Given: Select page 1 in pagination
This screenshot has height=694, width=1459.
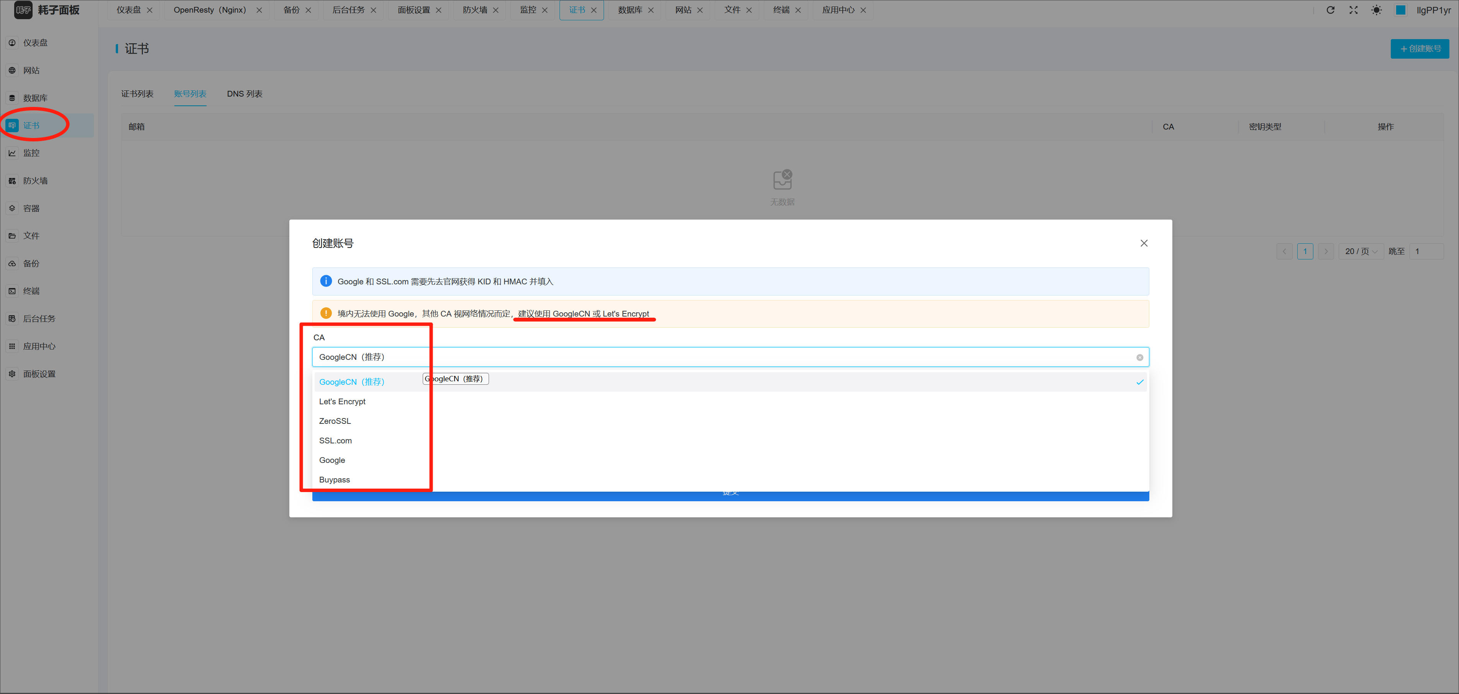Looking at the screenshot, I should pos(1305,251).
